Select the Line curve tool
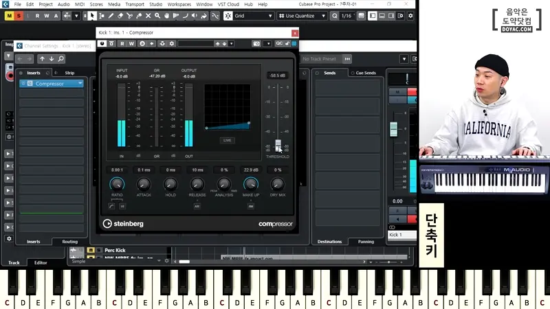Screen dimensions: 550x309 (x=185, y=16)
